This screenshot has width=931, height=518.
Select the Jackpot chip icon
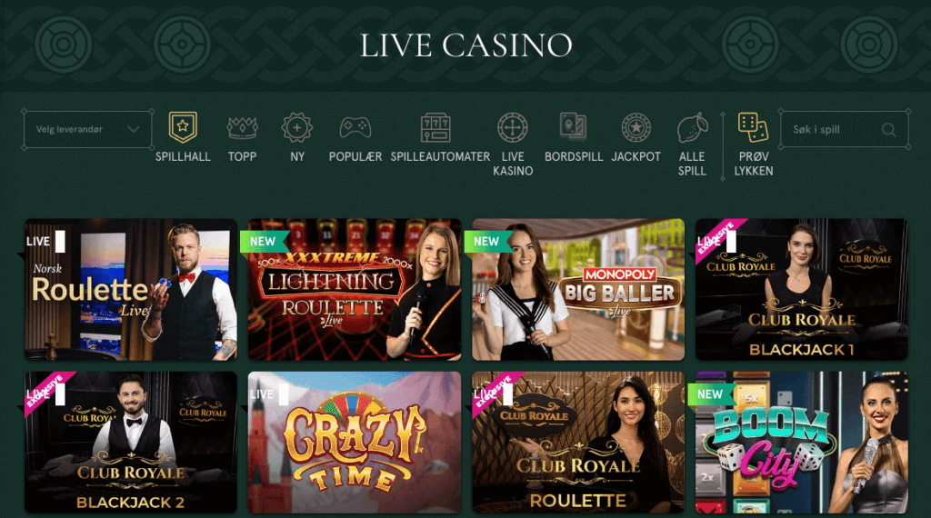[636, 127]
